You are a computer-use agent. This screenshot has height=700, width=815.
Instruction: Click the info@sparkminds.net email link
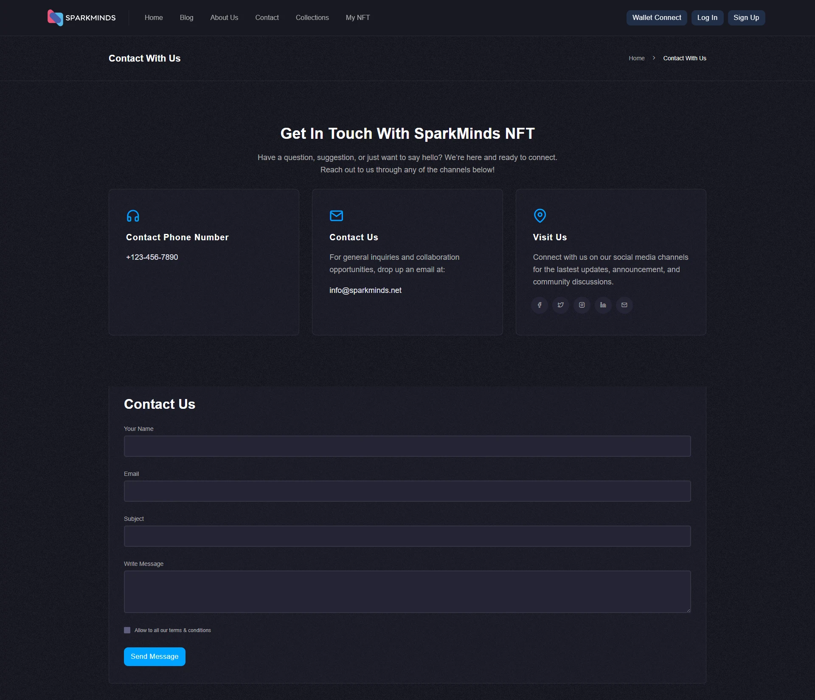[x=365, y=290]
